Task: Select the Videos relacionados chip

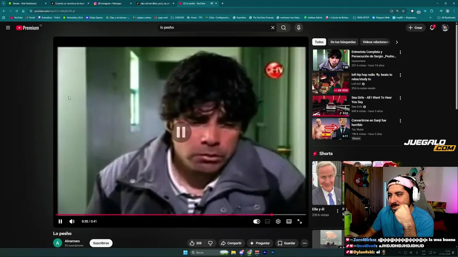Action: click(x=376, y=42)
